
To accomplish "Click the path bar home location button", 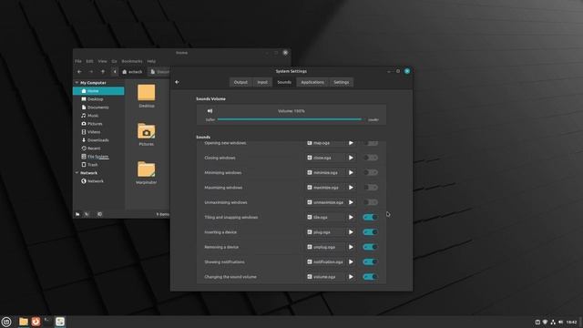I will pos(132,71).
